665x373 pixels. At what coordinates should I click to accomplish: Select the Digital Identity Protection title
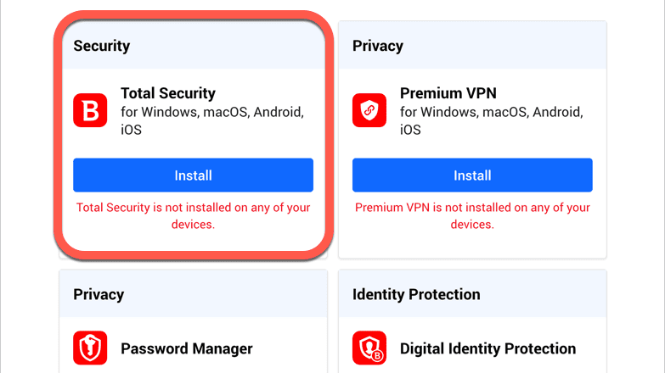point(487,348)
